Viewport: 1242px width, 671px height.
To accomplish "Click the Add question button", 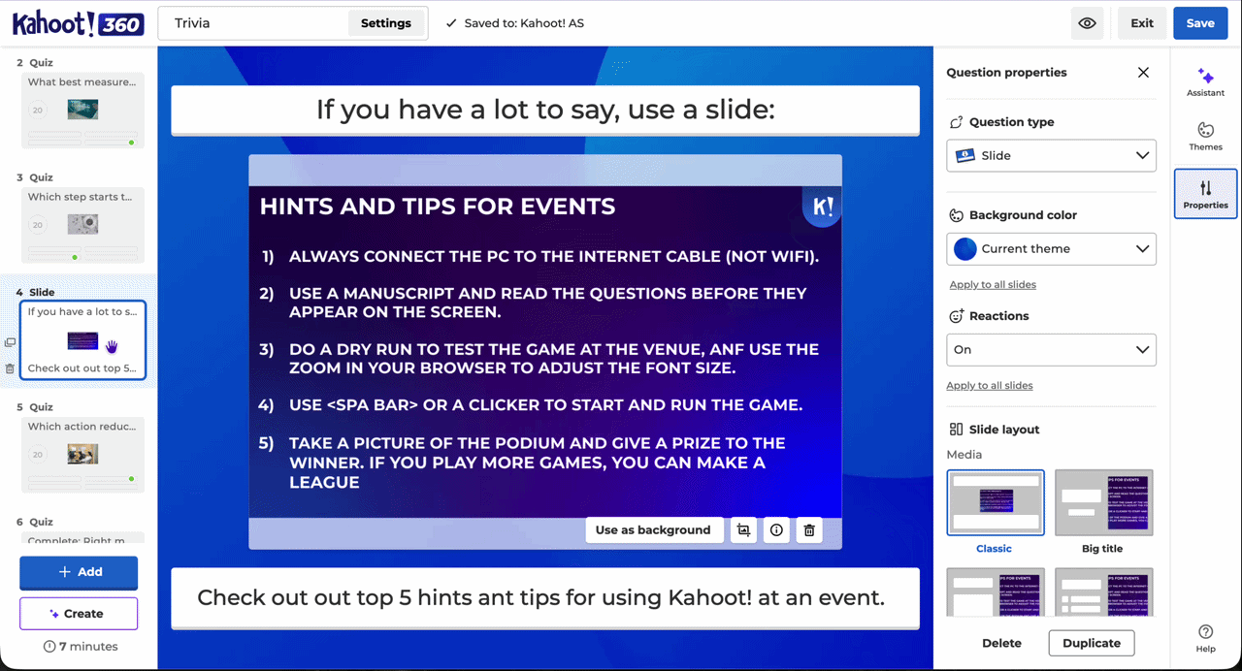I will pyautogui.click(x=79, y=572).
